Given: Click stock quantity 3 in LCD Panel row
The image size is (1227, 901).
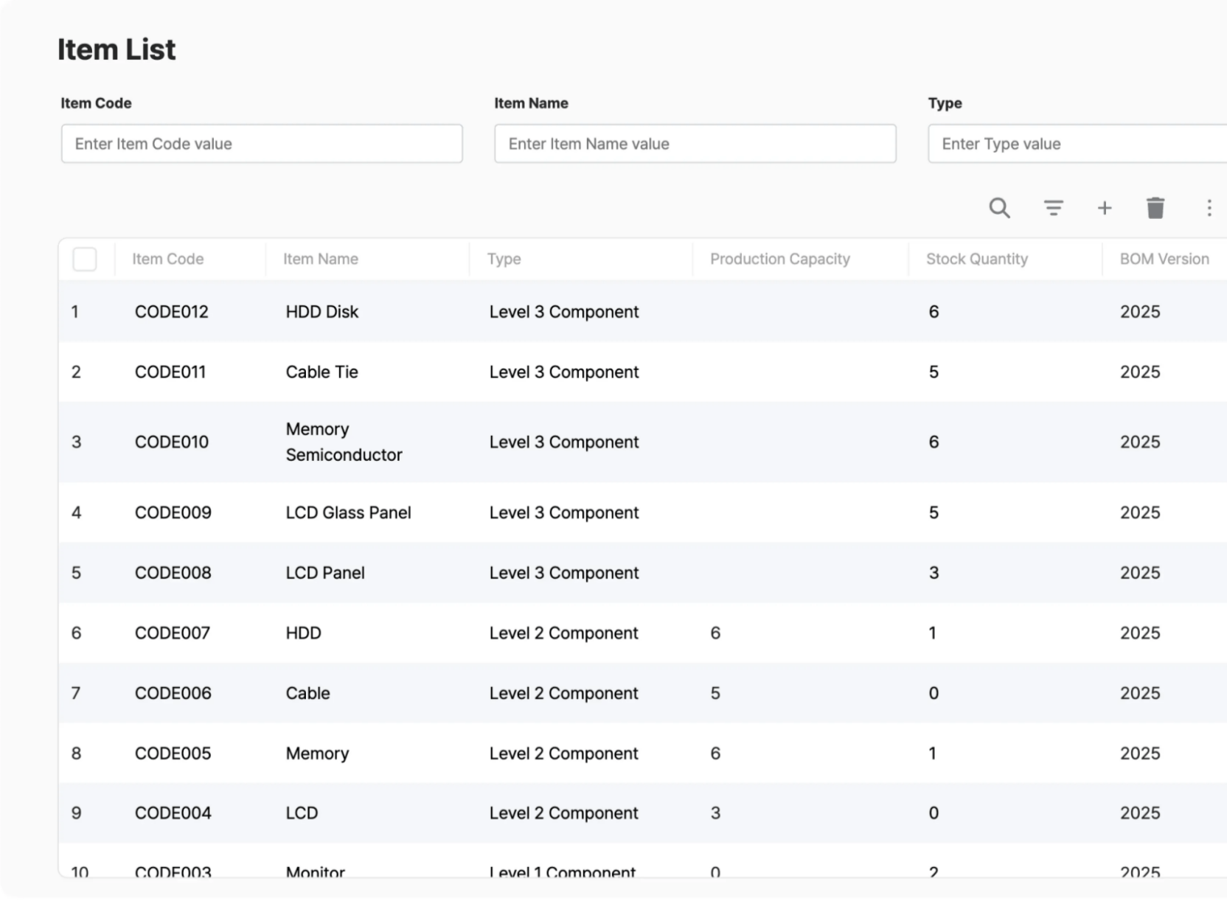Looking at the screenshot, I should 934,573.
